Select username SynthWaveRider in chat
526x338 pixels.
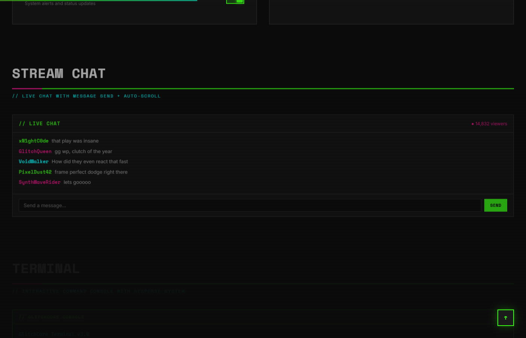[x=39, y=182]
